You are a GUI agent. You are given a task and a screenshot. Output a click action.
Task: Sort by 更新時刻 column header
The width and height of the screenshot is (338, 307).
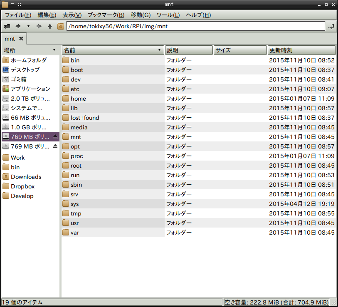coord(301,50)
